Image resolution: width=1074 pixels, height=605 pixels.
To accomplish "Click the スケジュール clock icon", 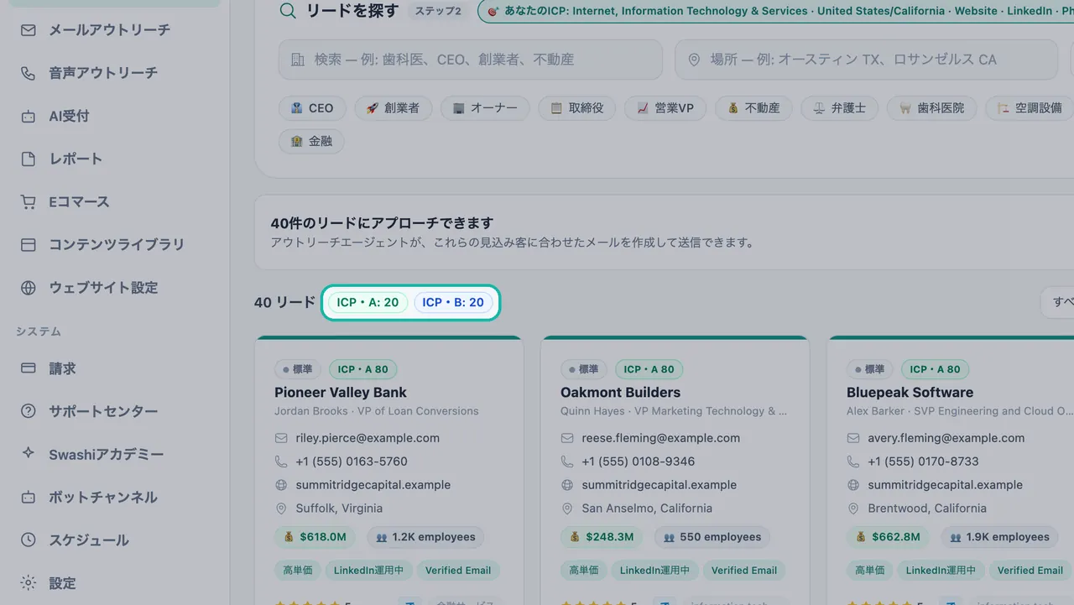I will click(x=29, y=540).
